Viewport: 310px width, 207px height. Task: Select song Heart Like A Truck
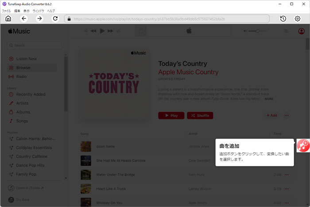tap(111, 189)
